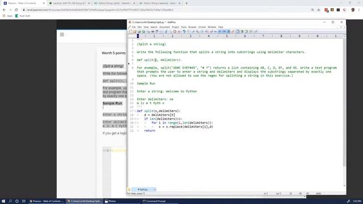
Task: Click 'Enter delimiters: oe' on line 14
Action: click(155, 99)
